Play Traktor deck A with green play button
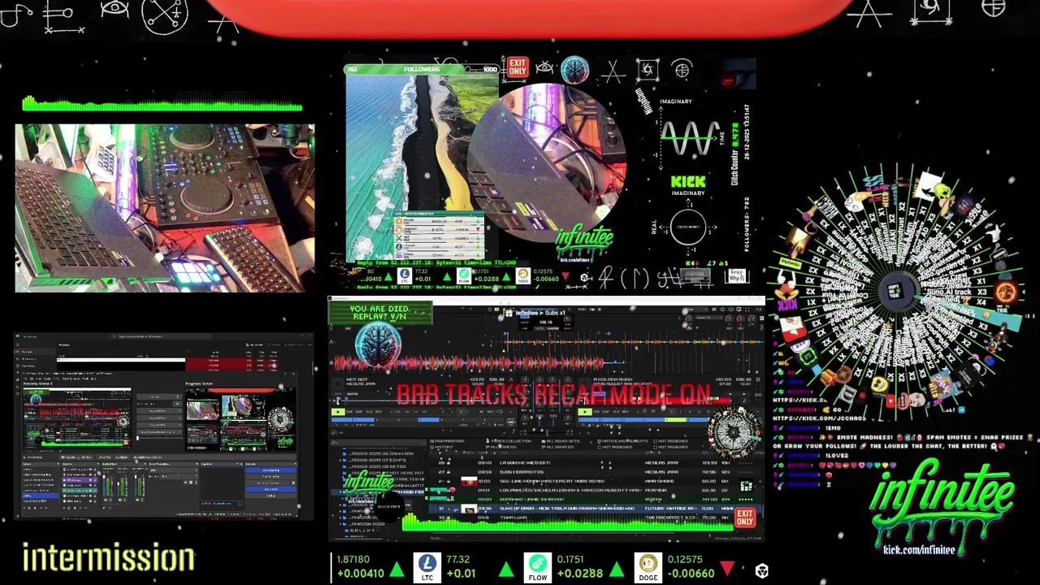Viewport: 1040px width, 585px height. click(x=339, y=412)
